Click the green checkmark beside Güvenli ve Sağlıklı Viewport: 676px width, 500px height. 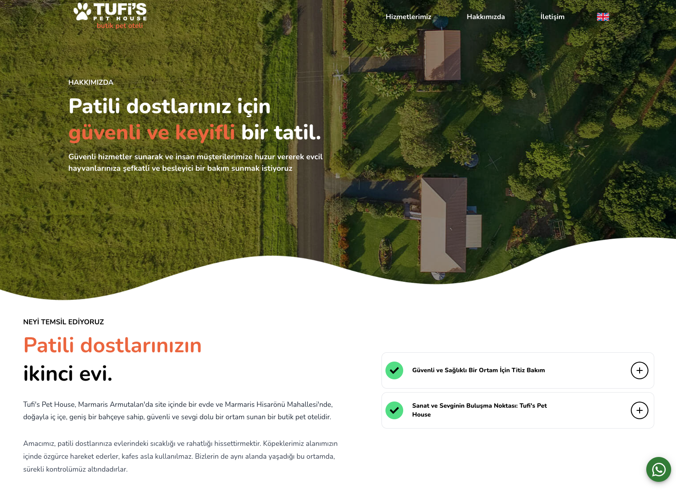(x=394, y=370)
